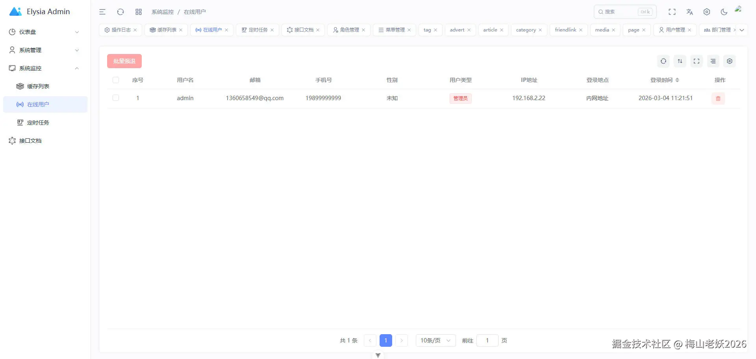Image resolution: width=756 pixels, height=359 pixels.
Task: Open the 10条/页 page size dropdown
Action: pos(435,340)
